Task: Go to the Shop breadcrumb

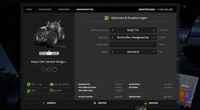Action: (x=29, y=9)
